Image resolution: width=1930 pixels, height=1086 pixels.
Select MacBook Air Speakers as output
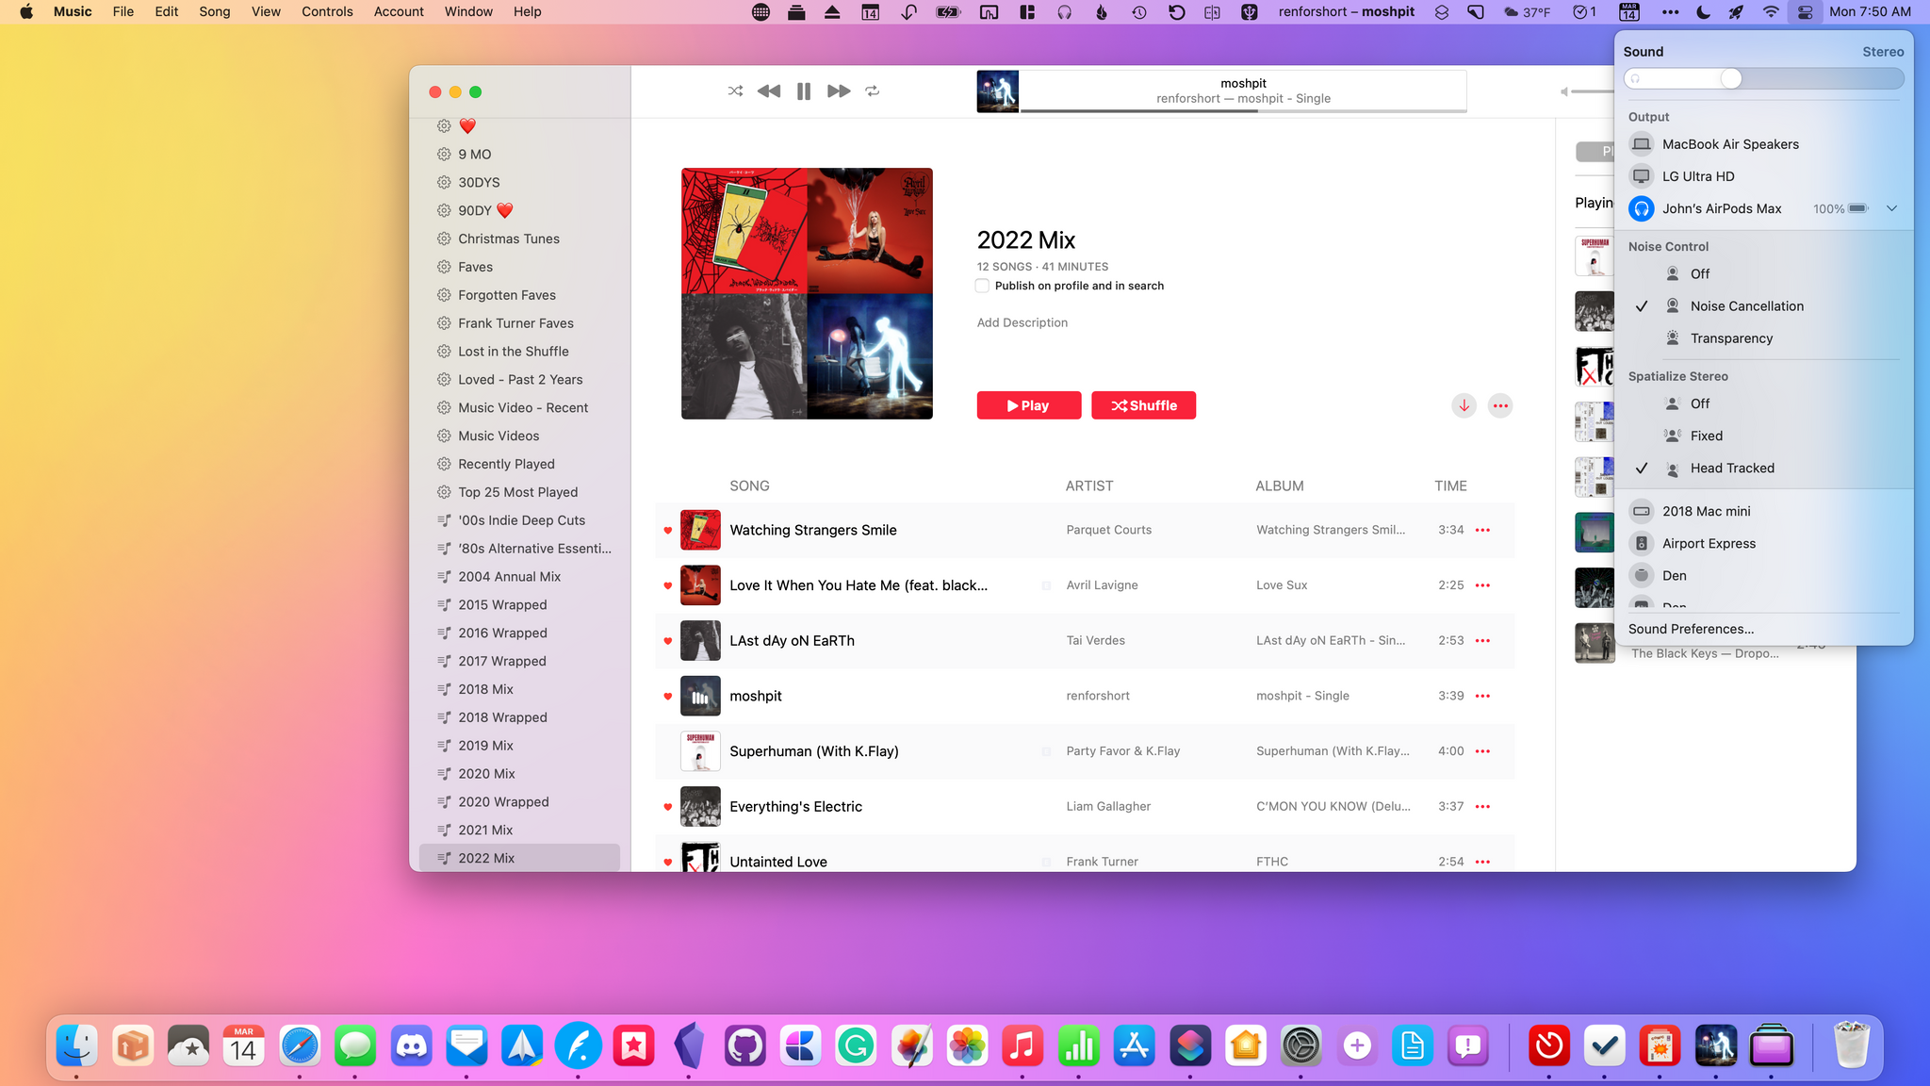1730,143
